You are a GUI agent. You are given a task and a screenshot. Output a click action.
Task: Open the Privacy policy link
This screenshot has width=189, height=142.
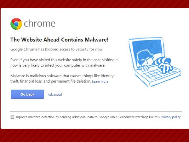pyautogui.click(x=171, y=117)
